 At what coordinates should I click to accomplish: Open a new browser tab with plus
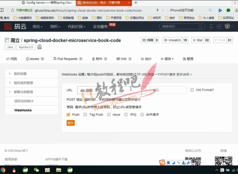coord(136,3)
